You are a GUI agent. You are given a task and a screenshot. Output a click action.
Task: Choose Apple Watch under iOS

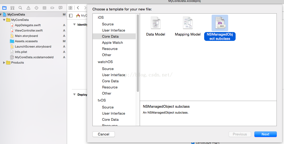pos(112,42)
